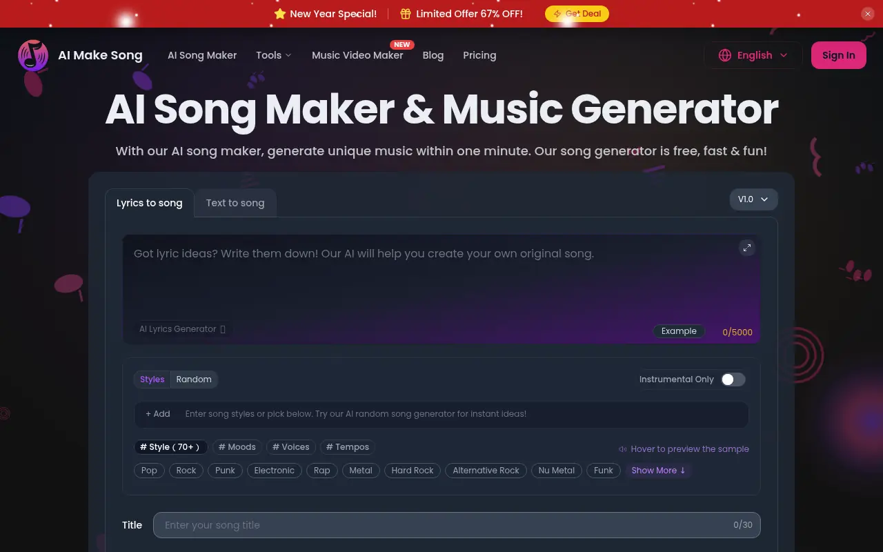Open the Pricing page
The width and height of the screenshot is (883, 552).
479,55
